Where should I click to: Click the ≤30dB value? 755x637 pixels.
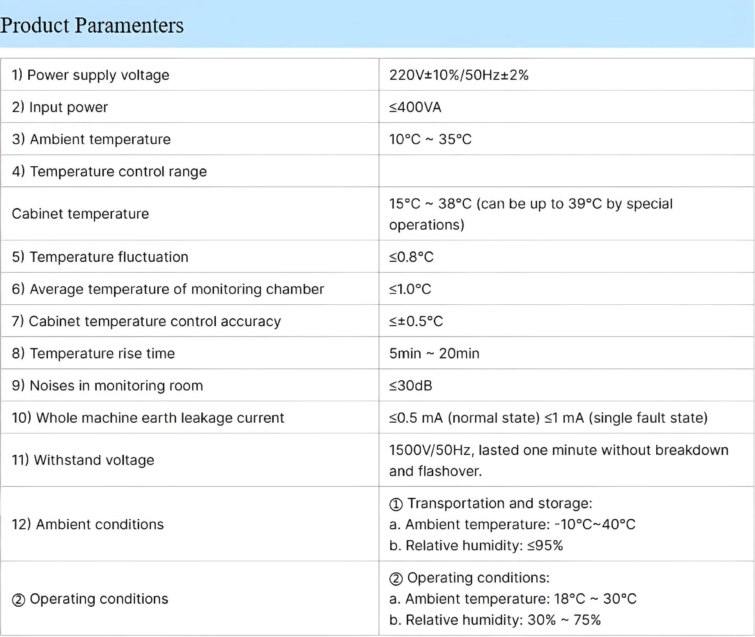coord(411,385)
